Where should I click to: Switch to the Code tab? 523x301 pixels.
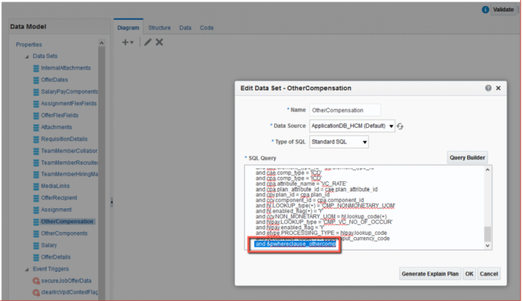tap(206, 28)
